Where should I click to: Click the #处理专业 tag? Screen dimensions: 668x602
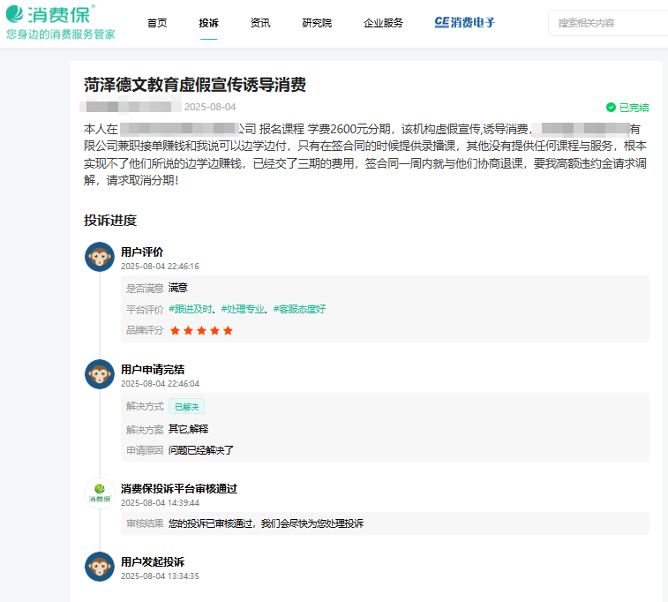[243, 309]
